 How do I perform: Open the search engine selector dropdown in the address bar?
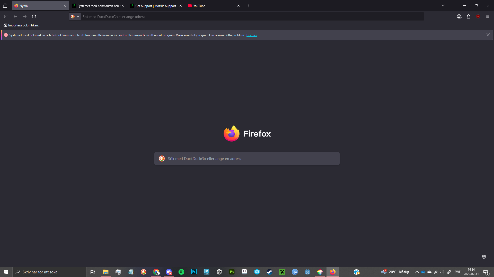tap(75, 17)
